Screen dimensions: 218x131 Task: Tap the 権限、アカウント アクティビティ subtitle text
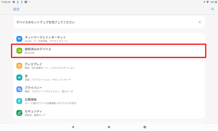click(49, 91)
